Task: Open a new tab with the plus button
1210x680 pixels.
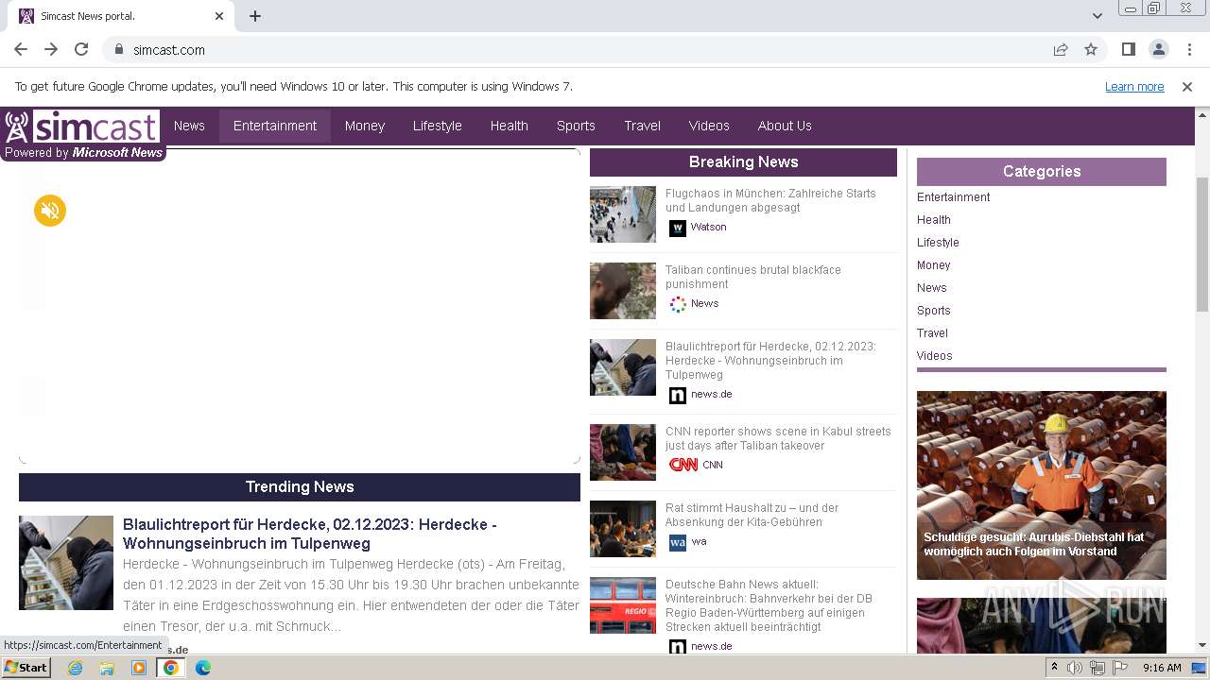Action: (255, 16)
